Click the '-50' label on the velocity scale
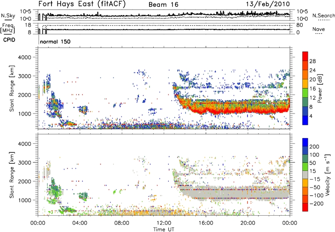Screen dimensions: 335x232 [x=314, y=187]
